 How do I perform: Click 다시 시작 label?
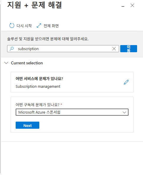click(x=24, y=26)
